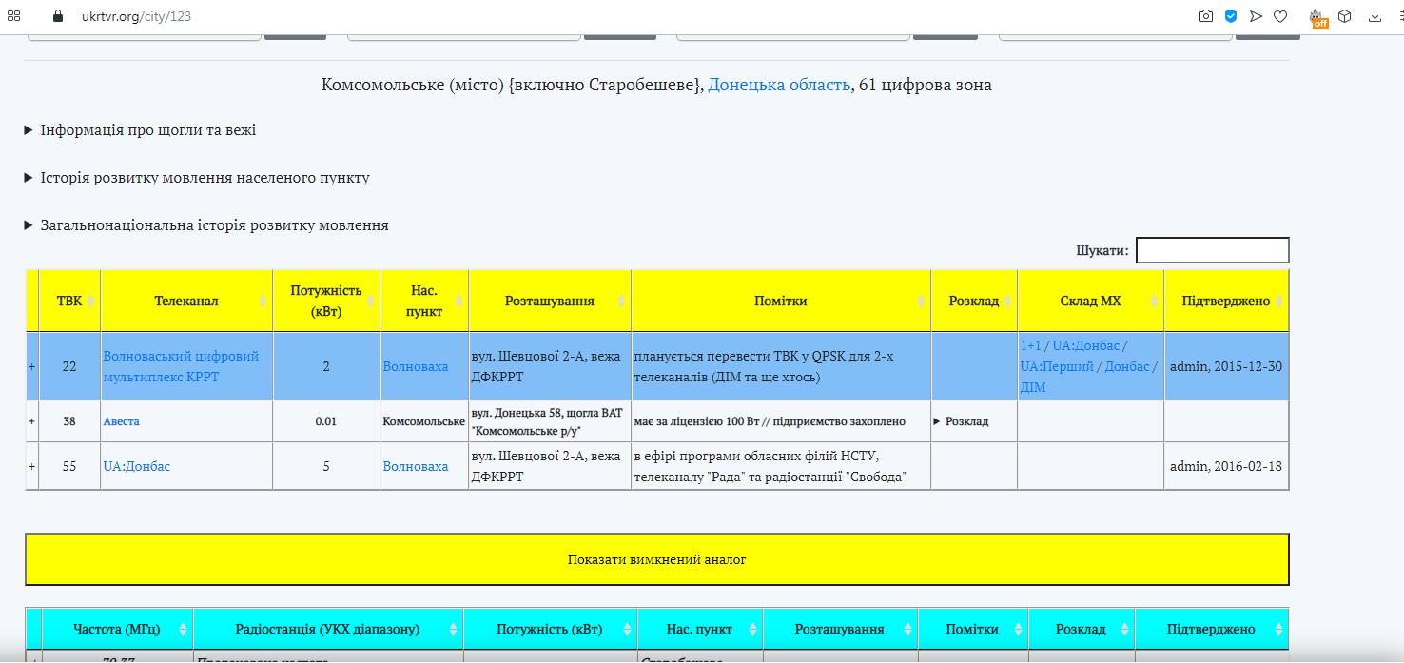The image size is (1404, 663).
Task: Open 'Волноваський цифровий мультиплекс КРРТ' link
Action: pyautogui.click(x=181, y=366)
